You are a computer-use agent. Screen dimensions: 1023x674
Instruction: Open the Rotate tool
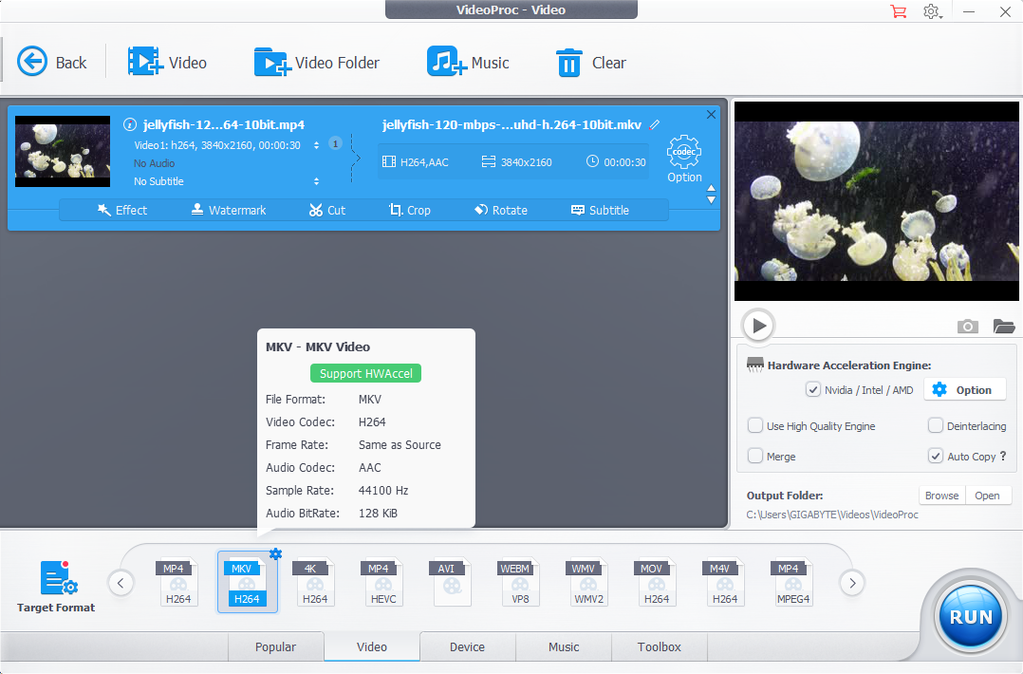(x=501, y=210)
